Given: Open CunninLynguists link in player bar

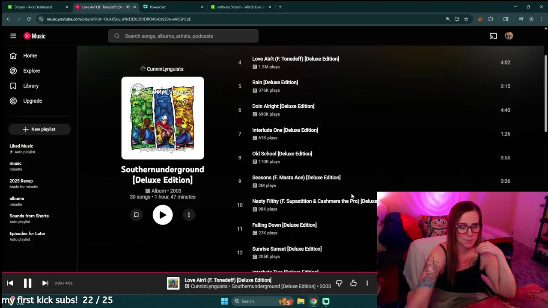Looking at the screenshot, I should pos(209,286).
